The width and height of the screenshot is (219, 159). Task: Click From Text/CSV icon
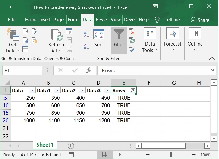coord(26,31)
